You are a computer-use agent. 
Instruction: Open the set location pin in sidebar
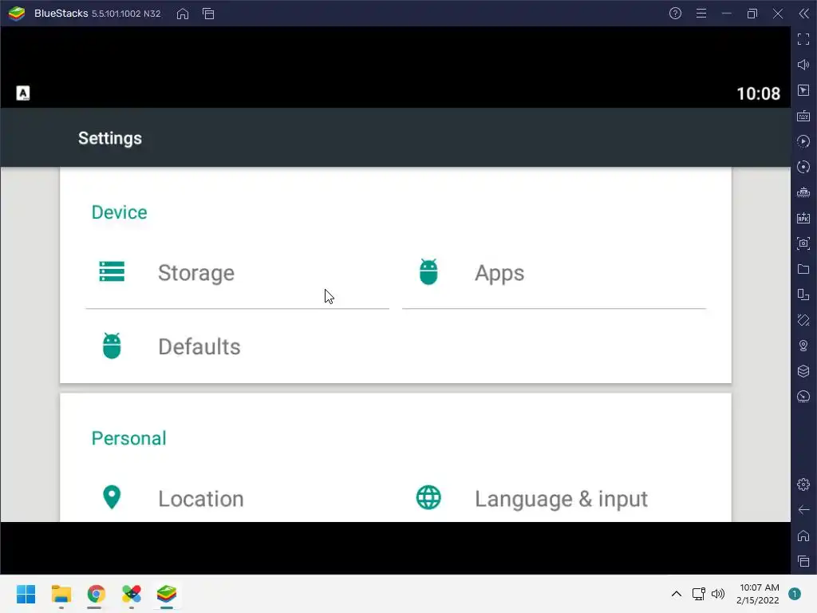(x=803, y=346)
